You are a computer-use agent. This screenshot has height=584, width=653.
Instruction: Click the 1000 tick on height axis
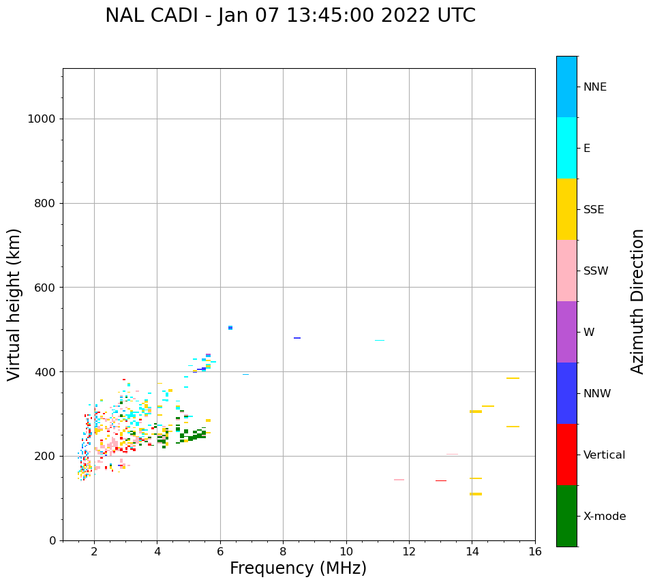(41, 119)
